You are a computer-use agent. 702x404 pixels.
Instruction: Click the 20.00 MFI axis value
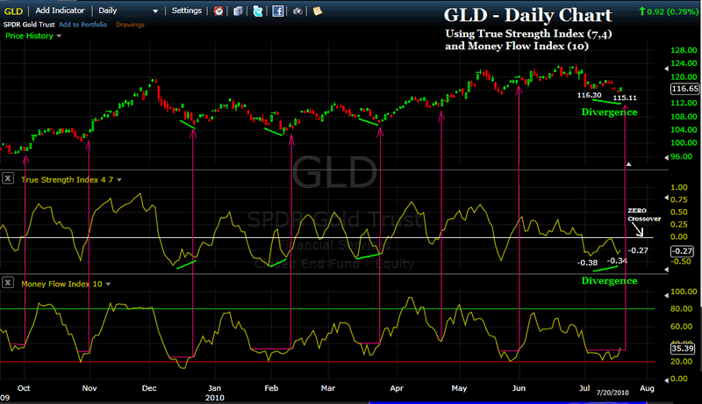[x=681, y=362]
